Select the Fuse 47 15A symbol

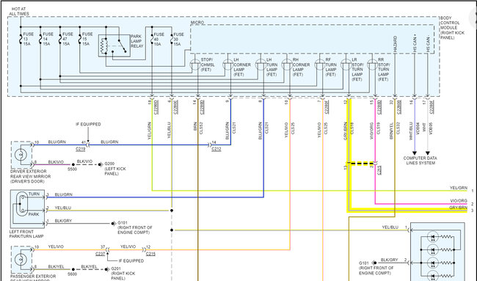click(x=60, y=39)
